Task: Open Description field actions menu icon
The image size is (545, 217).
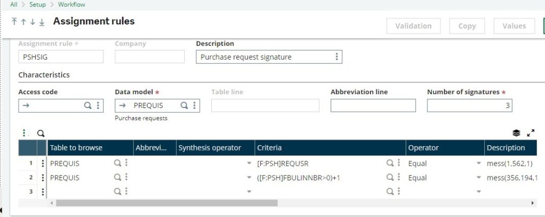Action: 336,57
